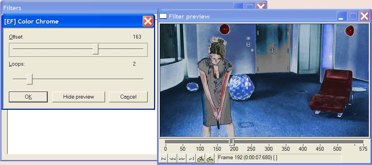Close the Filter preview window
This screenshot has height=165, width=372.
364,16
